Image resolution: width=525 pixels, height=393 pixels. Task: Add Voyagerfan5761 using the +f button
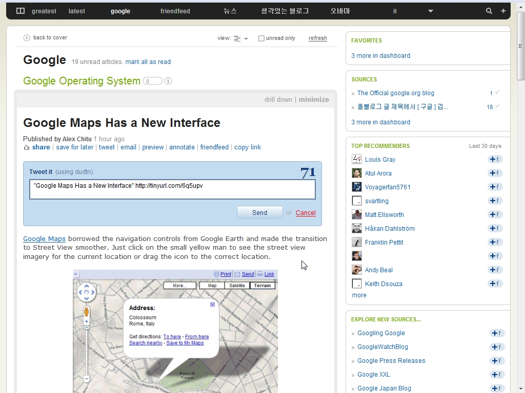[495, 187]
